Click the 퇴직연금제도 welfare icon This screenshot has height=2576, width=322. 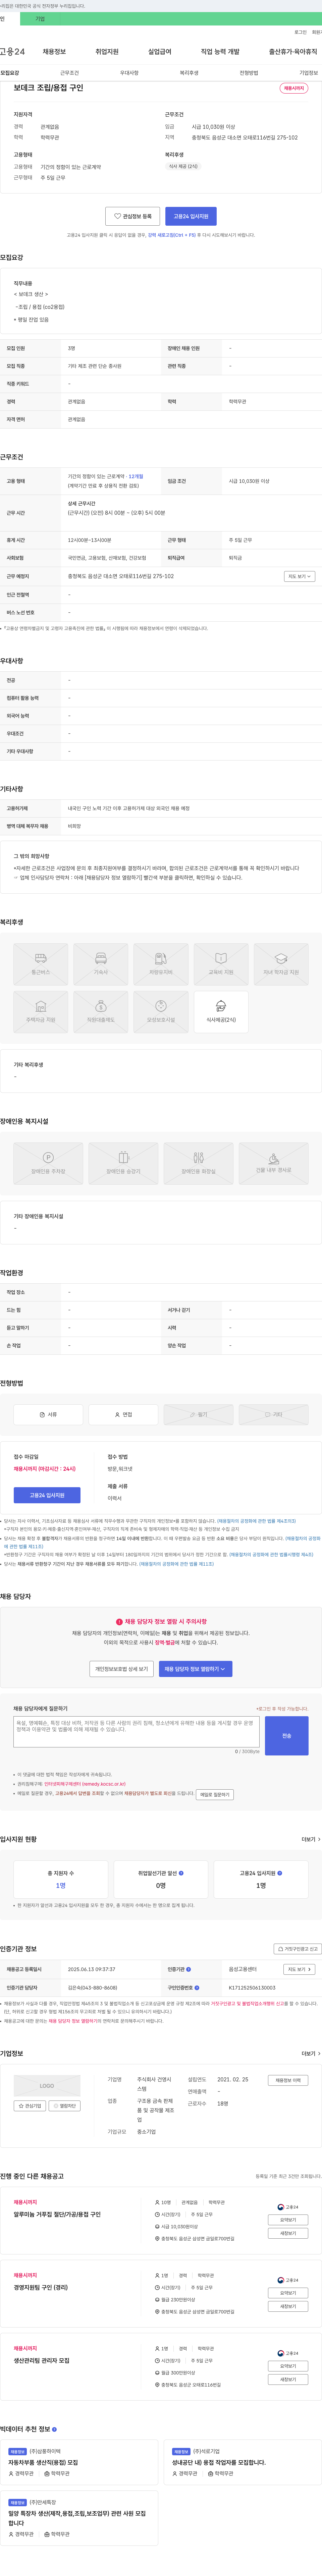pyautogui.click(x=101, y=1012)
